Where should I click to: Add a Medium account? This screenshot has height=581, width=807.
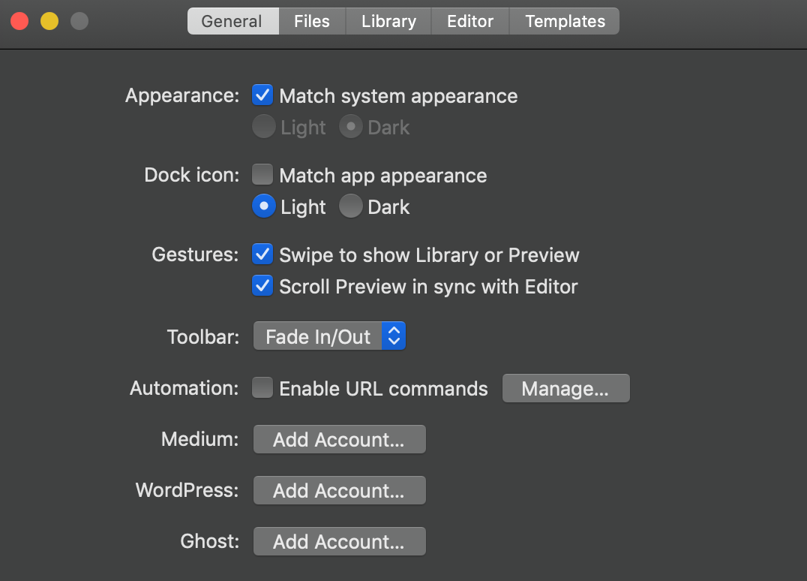click(x=339, y=439)
